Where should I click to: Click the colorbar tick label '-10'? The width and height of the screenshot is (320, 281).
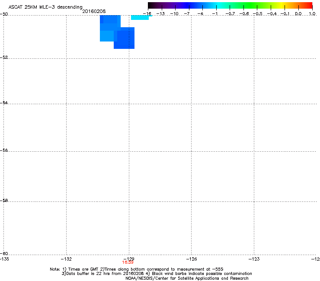pyautogui.click(x=174, y=14)
